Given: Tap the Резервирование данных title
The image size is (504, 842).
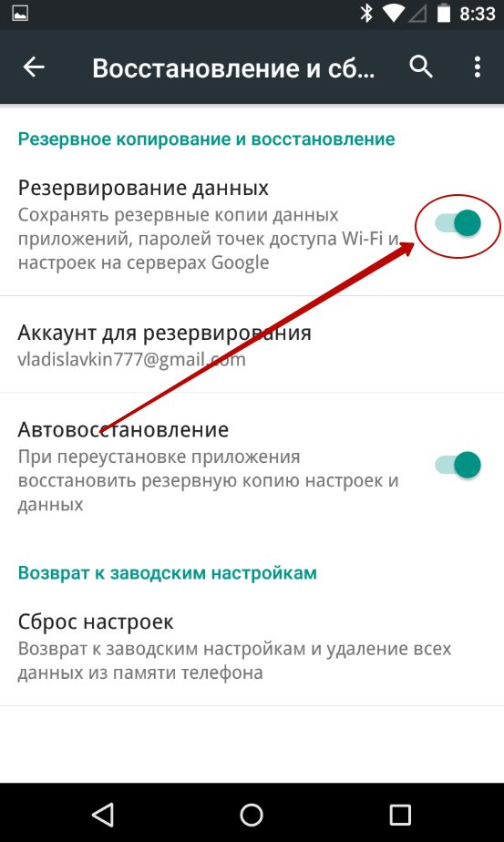Looking at the screenshot, I should 143,188.
